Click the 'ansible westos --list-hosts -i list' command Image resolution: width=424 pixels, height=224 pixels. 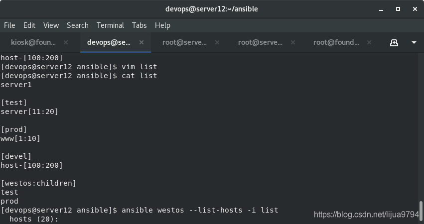200,210
